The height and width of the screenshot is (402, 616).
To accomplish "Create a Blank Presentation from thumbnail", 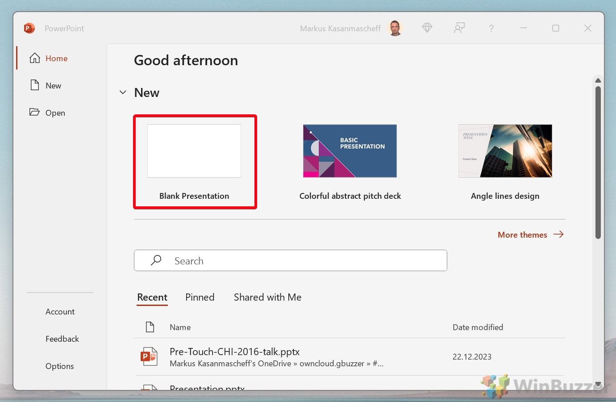I will point(194,151).
